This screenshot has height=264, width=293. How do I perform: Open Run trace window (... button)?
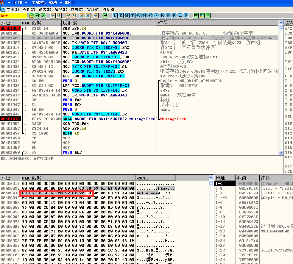pyautogui.click(x=180, y=16)
